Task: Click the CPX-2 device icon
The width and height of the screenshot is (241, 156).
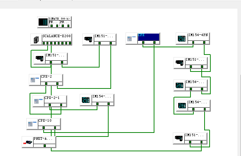Action: 34,80
